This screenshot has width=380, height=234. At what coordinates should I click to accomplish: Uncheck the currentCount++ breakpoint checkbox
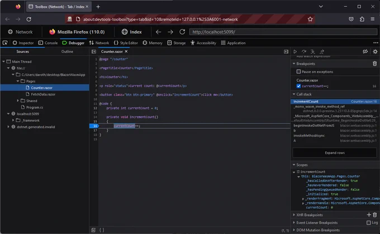(x=298, y=86)
